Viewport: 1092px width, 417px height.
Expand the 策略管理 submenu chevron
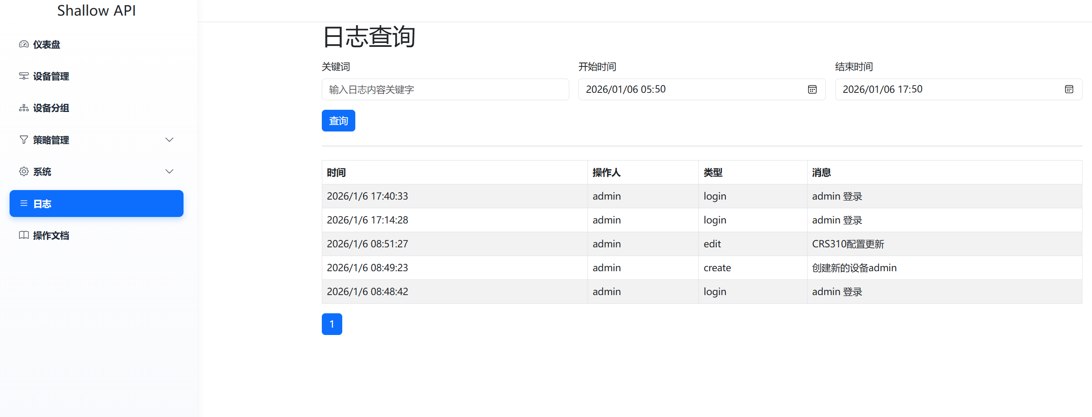170,140
